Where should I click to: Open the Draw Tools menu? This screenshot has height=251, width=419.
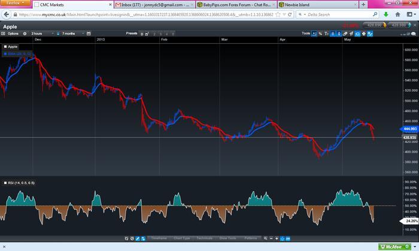point(227,238)
